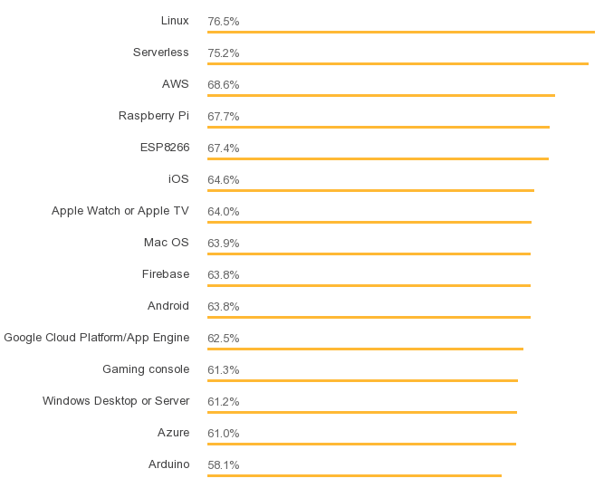Select the Raspberry Pi label
This screenshot has height=488, width=604.
pyautogui.click(x=154, y=116)
